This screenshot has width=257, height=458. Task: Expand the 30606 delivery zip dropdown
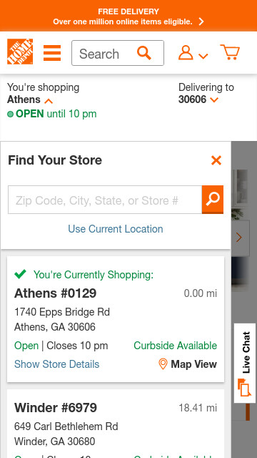click(x=214, y=100)
